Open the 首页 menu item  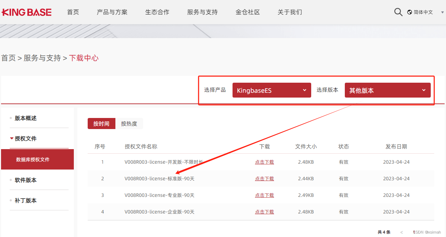point(73,12)
